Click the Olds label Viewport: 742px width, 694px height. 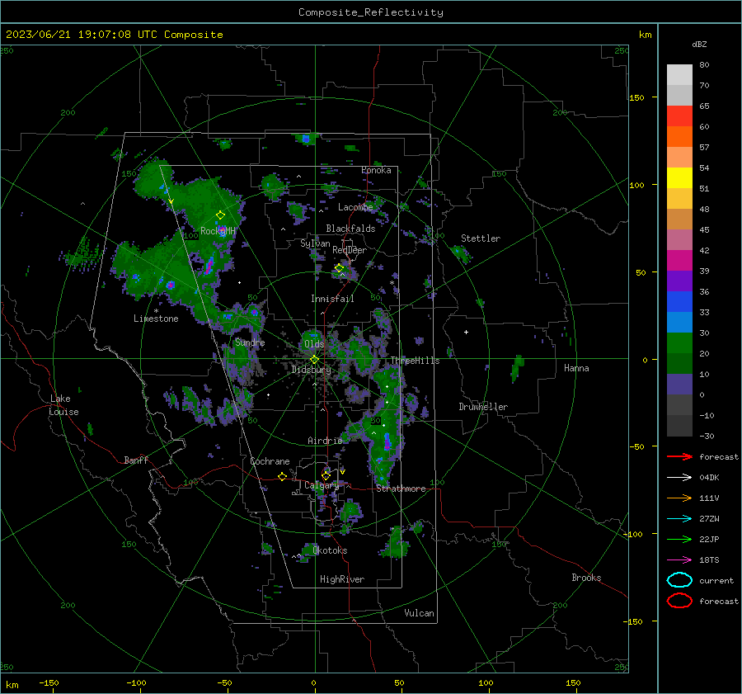click(x=314, y=344)
